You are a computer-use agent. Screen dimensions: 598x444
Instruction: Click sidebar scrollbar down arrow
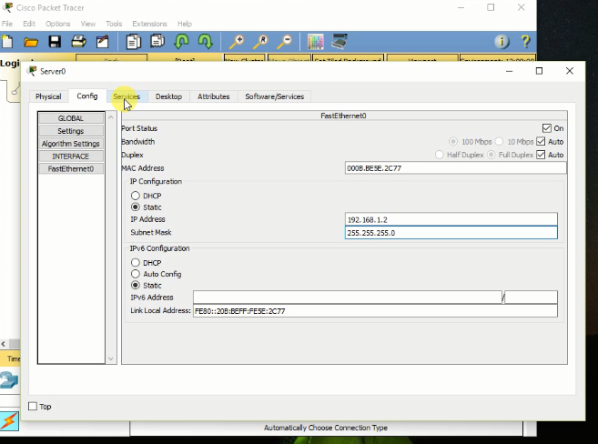click(x=111, y=358)
